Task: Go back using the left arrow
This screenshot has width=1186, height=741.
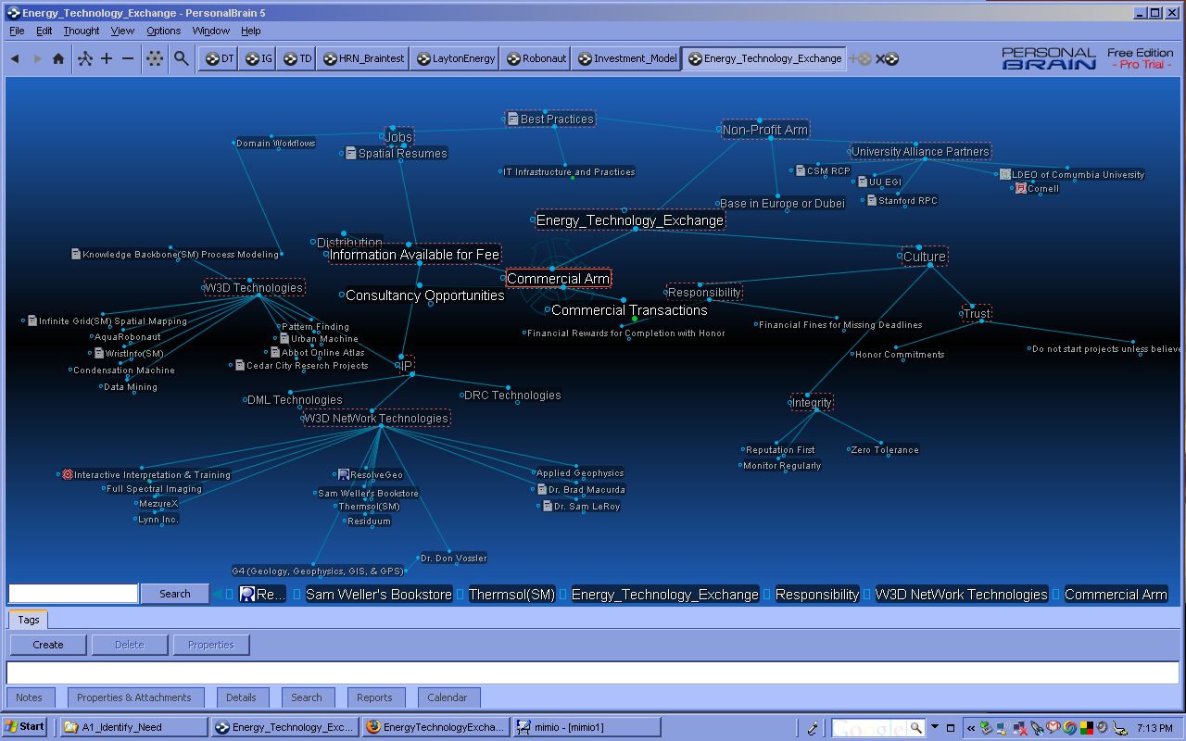Action: (x=15, y=58)
